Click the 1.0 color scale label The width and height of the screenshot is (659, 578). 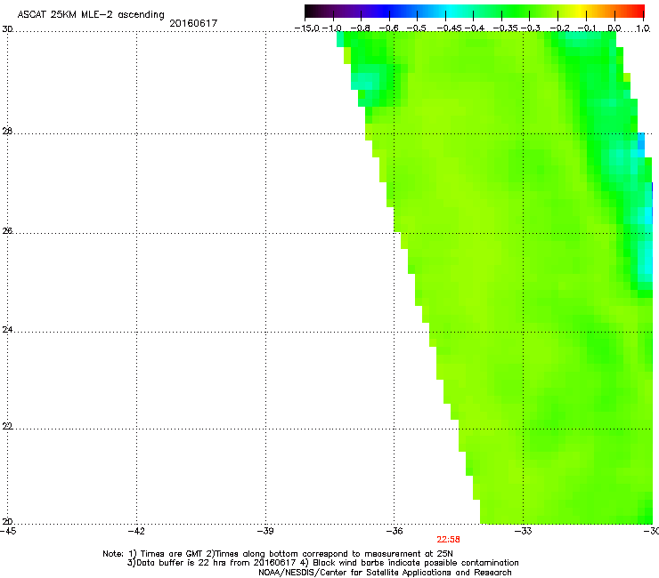643,28
